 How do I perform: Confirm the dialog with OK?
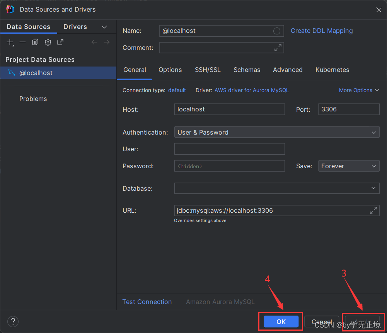pyautogui.click(x=280, y=321)
